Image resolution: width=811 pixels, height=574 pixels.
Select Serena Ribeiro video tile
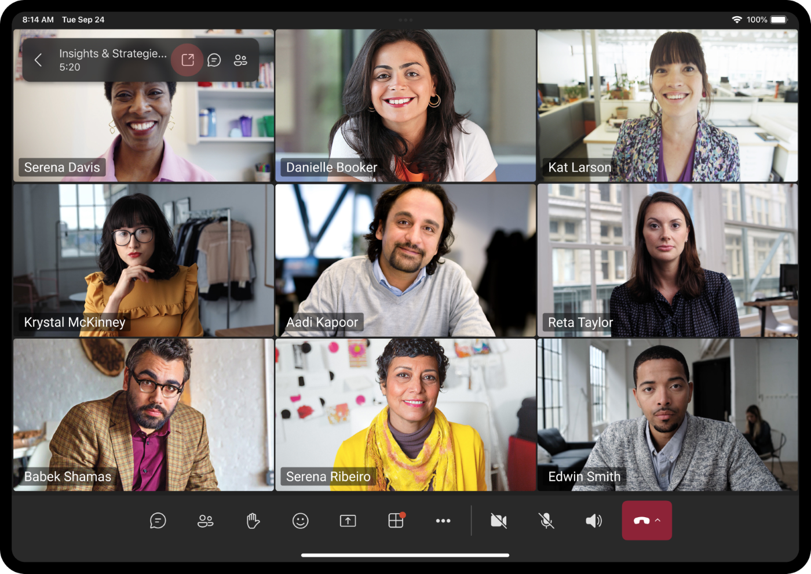405,415
